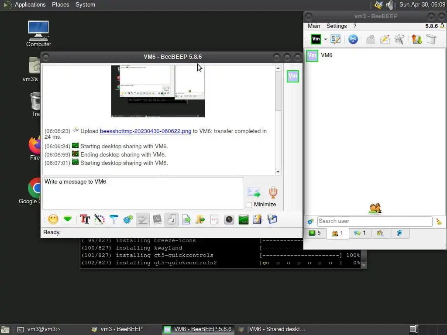
Task: Click the write message envelope with pencil icon
Action: pos(385,39)
